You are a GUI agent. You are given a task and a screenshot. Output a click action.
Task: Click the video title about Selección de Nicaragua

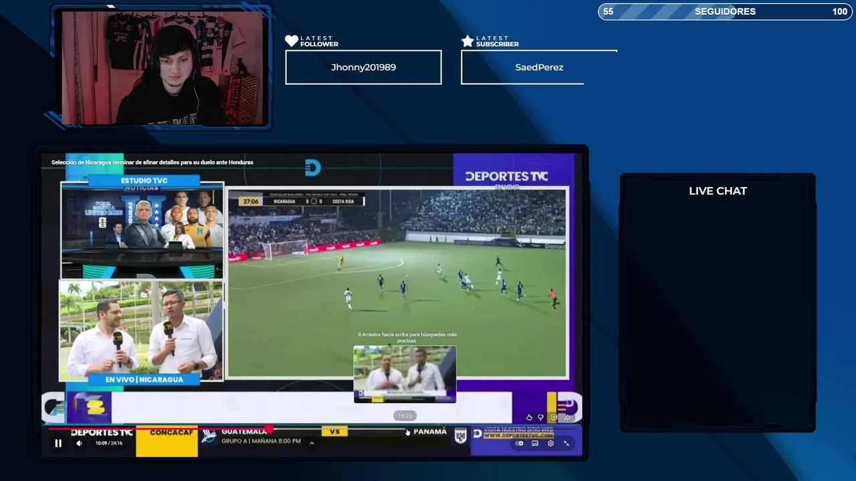point(152,162)
